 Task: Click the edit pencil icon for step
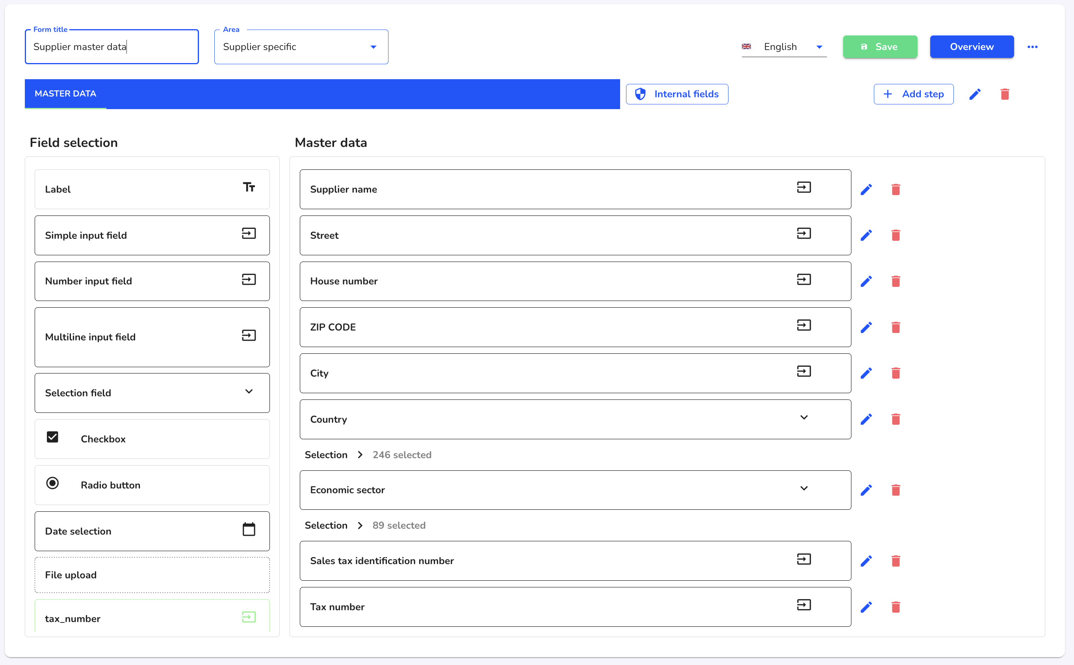974,94
